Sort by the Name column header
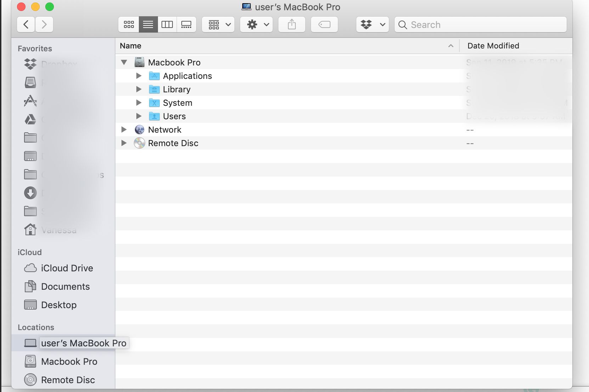The image size is (589, 392). (x=287, y=46)
